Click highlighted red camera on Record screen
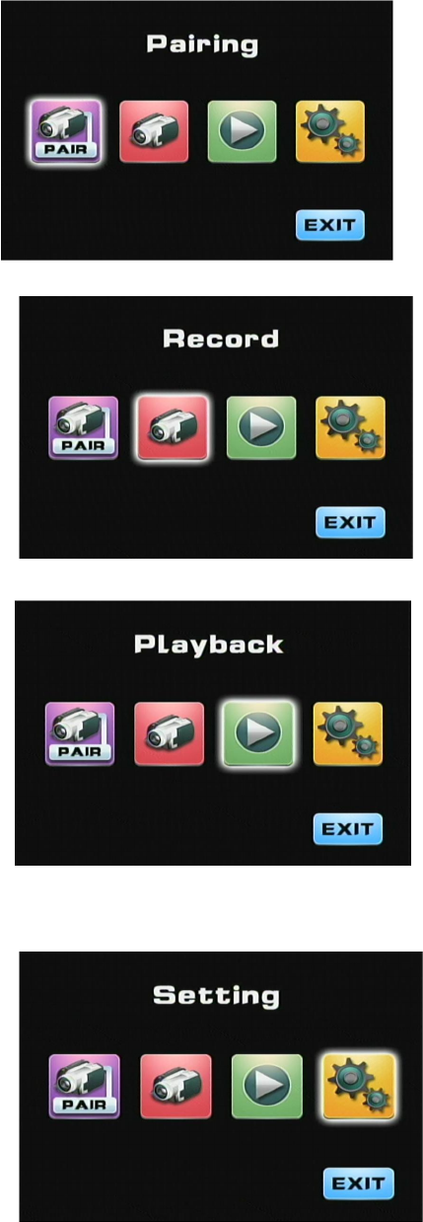423x1222 pixels. 173,428
